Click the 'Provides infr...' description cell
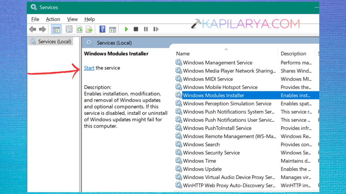The width and height of the screenshot is (346, 194). (296, 128)
